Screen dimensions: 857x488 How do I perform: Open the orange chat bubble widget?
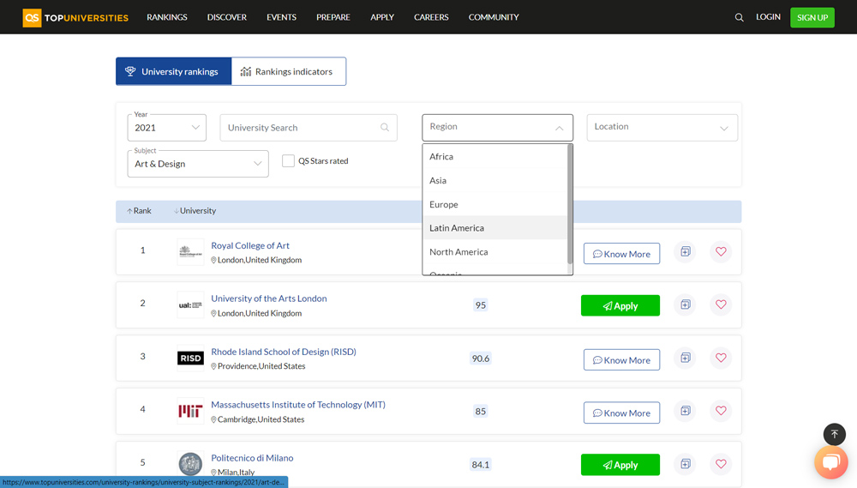831,462
